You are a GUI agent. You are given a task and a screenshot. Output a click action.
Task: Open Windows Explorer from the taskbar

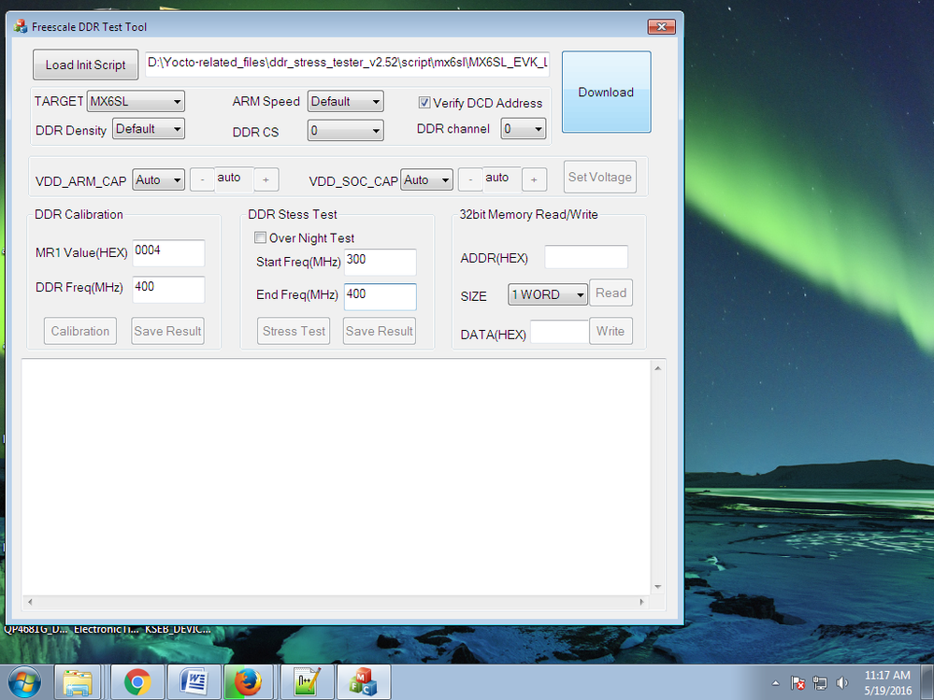[78, 682]
